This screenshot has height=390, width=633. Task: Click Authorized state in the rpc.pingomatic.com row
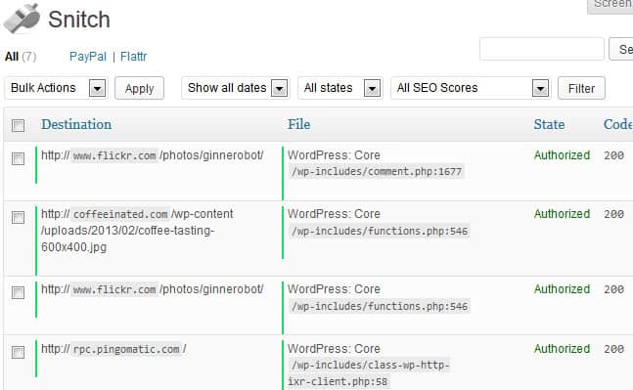point(562,349)
